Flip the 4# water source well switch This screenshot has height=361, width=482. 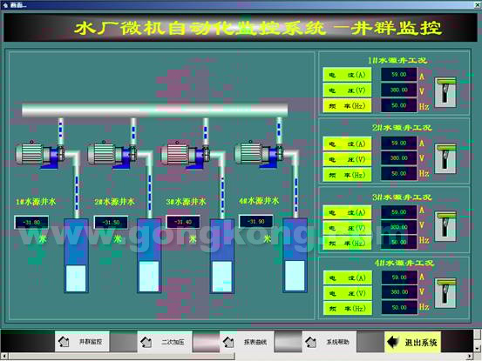click(x=445, y=293)
